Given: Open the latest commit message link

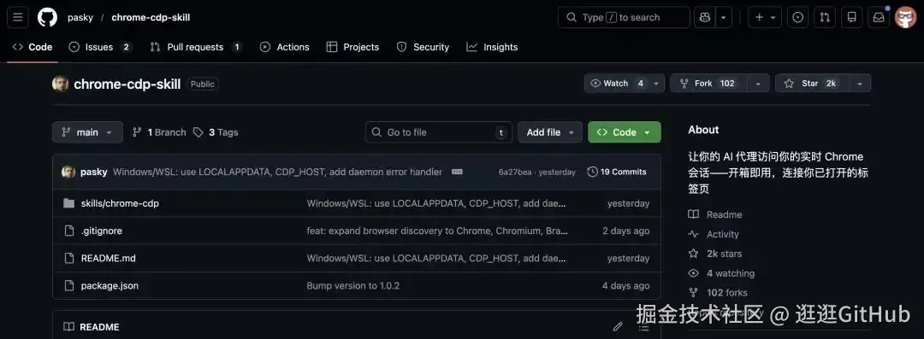Looking at the screenshot, I should pyautogui.click(x=277, y=172).
